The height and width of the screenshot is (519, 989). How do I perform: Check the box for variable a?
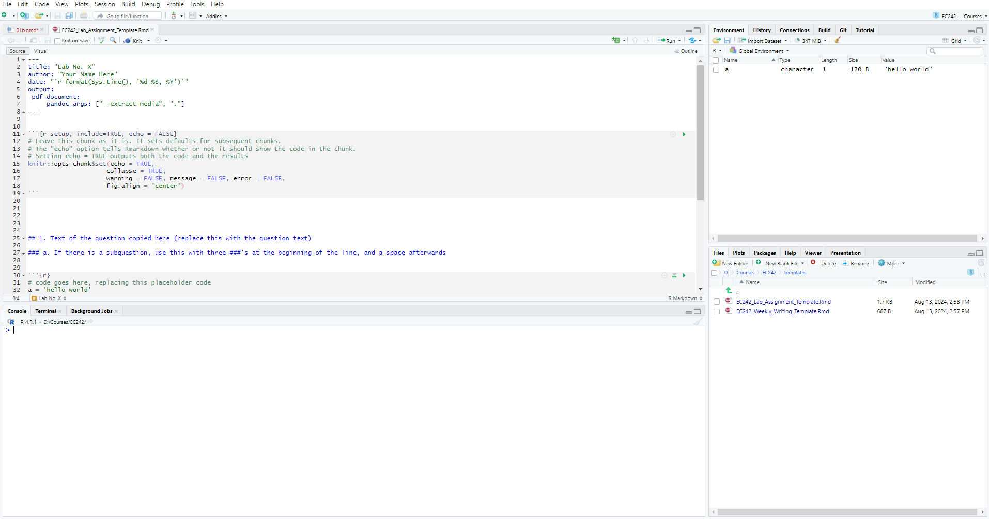716,70
